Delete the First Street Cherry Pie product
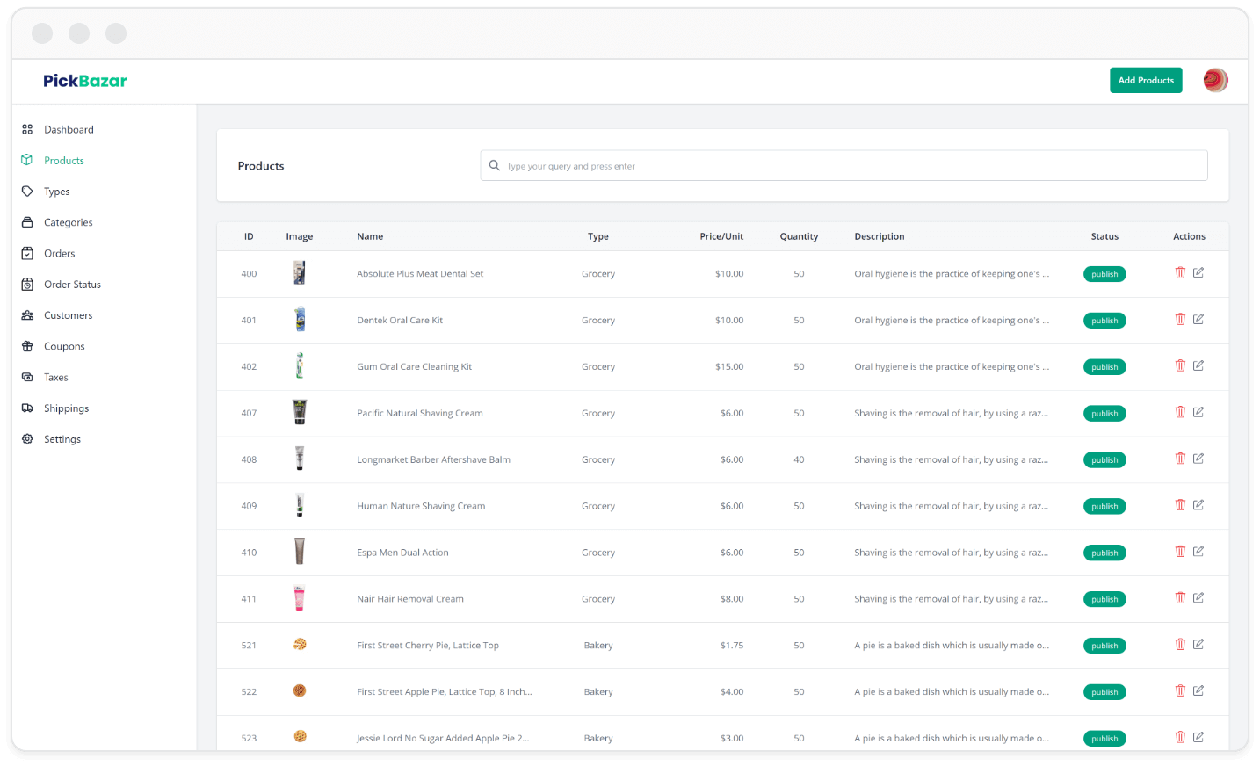Screen dimensions: 1260x766 pos(1180,645)
